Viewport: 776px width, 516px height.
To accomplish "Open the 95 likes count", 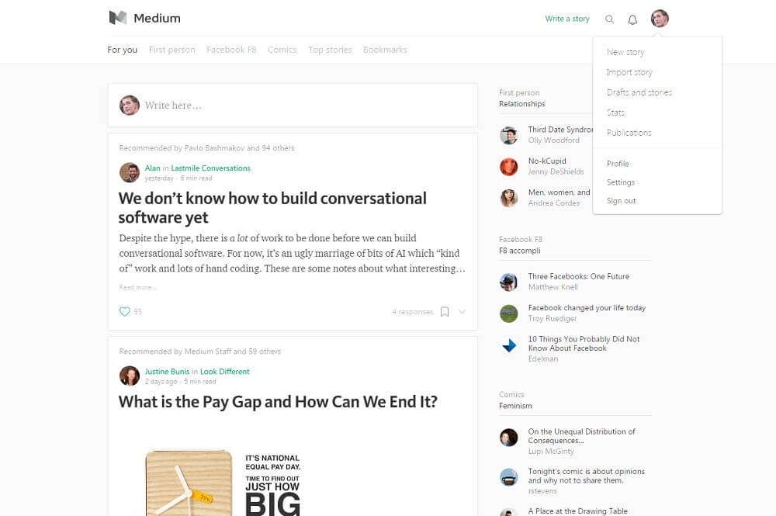I will (137, 312).
